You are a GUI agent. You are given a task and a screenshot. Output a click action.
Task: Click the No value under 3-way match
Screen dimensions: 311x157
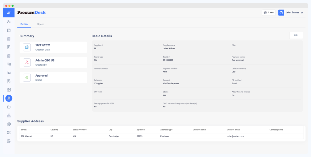tap(164, 107)
